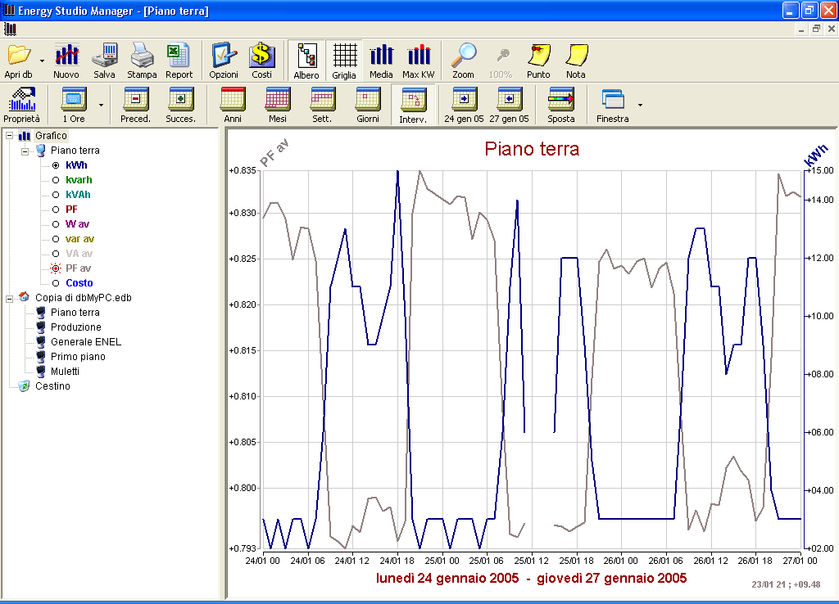
Task: Select the Costo radio button
Action: [x=56, y=283]
